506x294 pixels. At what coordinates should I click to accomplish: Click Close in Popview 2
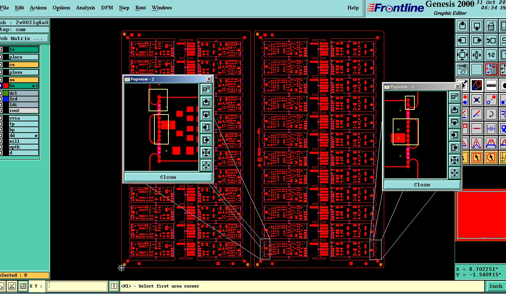tap(168, 177)
